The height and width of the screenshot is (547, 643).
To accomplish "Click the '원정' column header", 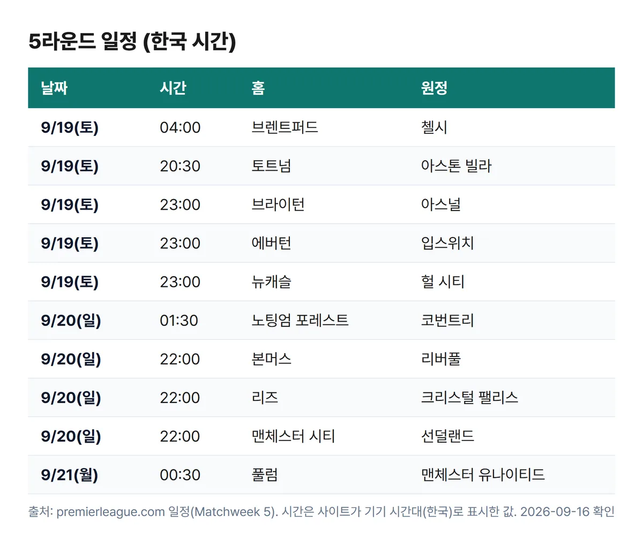I will (434, 88).
